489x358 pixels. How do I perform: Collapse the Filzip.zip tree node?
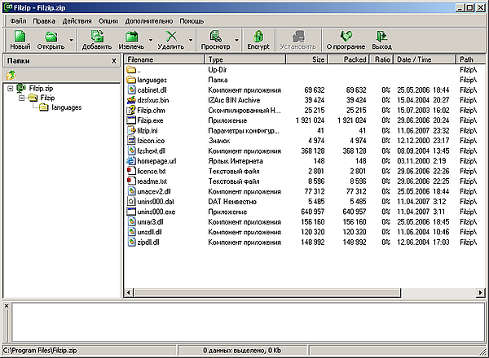(x=10, y=88)
